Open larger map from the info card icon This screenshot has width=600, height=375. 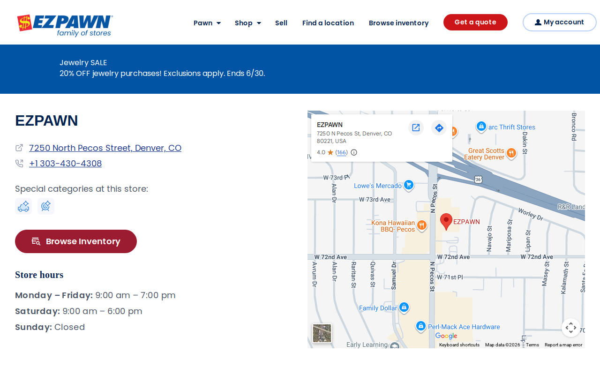[416, 127]
